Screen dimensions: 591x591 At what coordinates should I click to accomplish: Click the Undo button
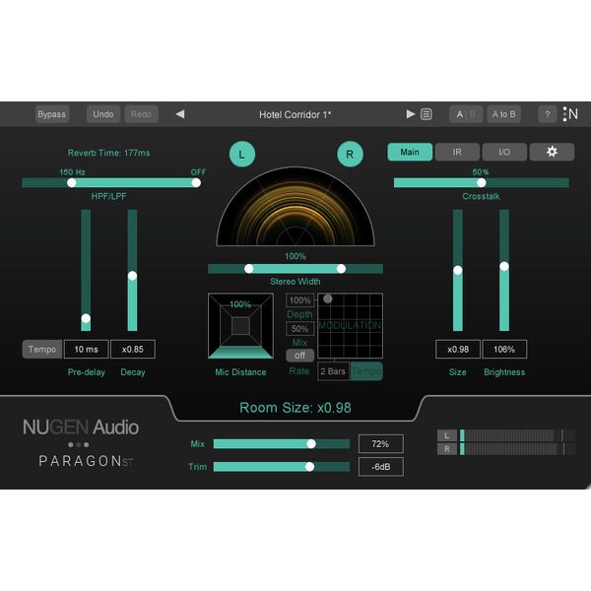103,114
